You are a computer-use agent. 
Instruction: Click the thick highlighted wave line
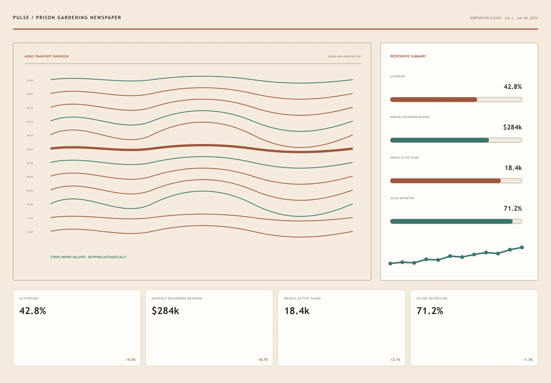coord(202,146)
